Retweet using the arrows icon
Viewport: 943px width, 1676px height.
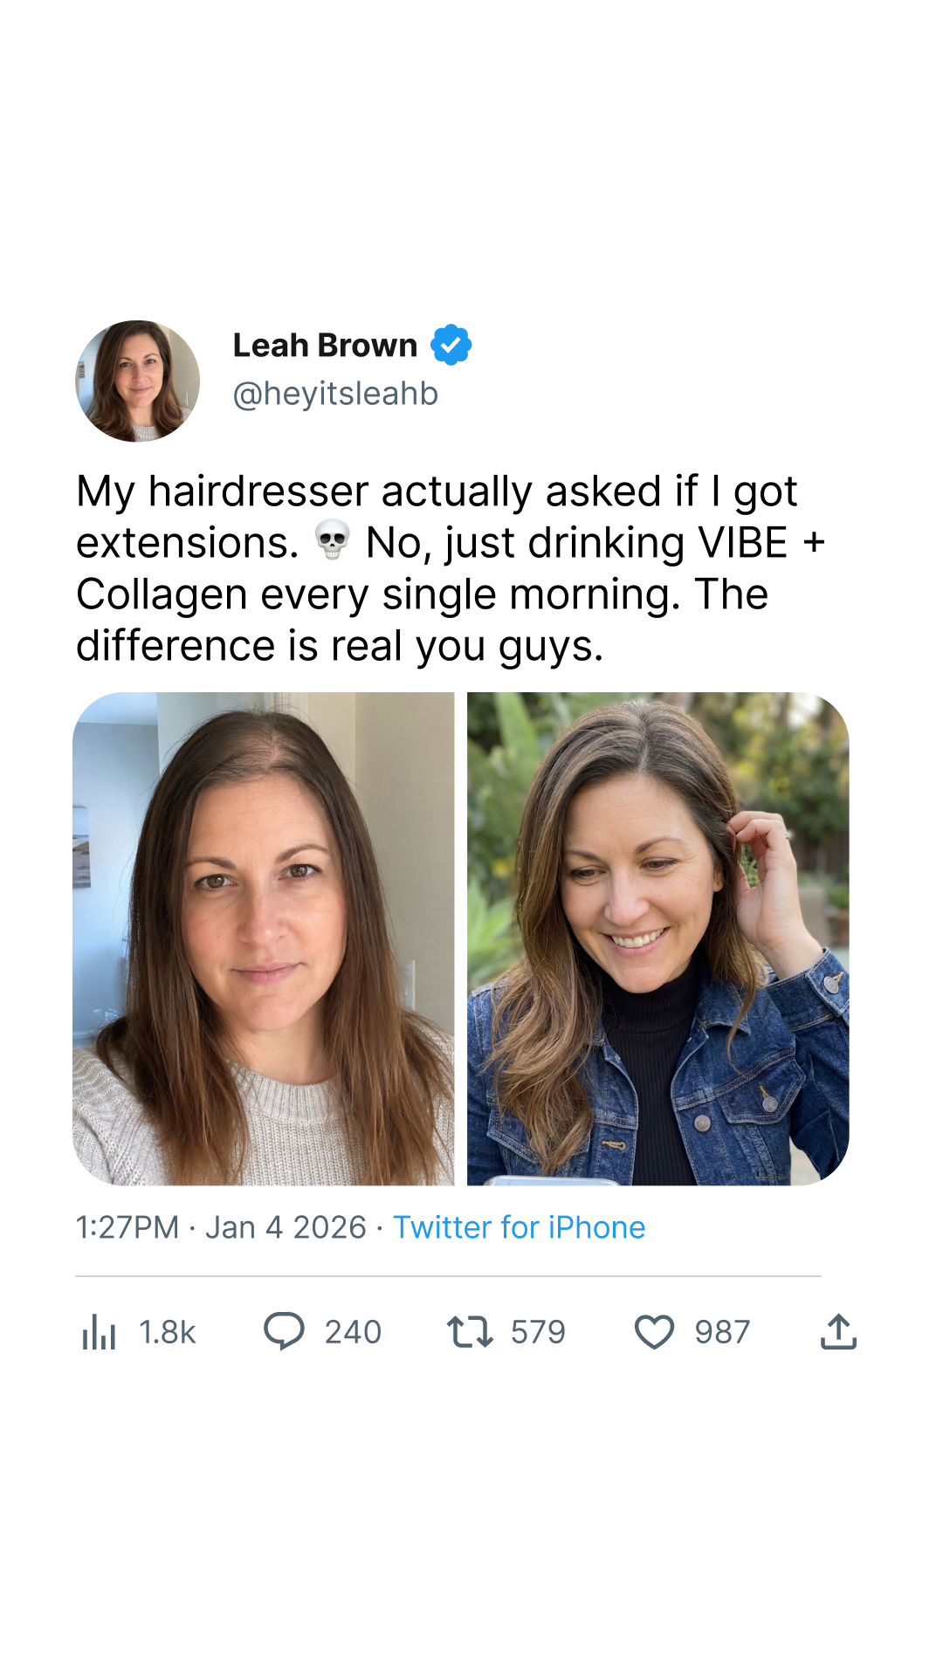(x=471, y=1332)
